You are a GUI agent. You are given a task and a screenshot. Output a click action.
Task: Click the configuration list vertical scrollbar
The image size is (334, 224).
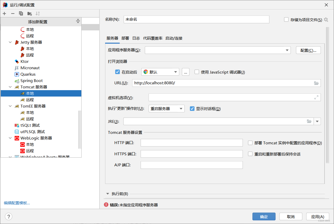tap(80, 129)
